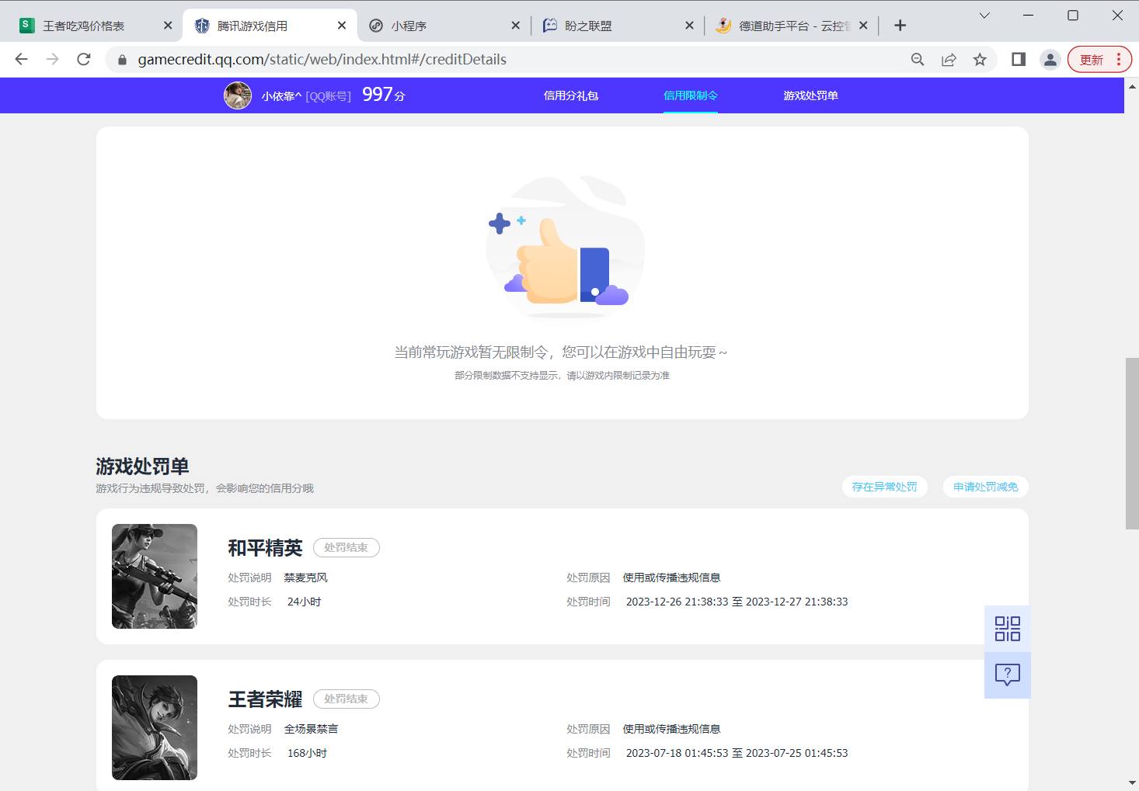Select the 游戏处罚单 navigation item
Image resolution: width=1139 pixels, height=791 pixels.
tap(810, 95)
